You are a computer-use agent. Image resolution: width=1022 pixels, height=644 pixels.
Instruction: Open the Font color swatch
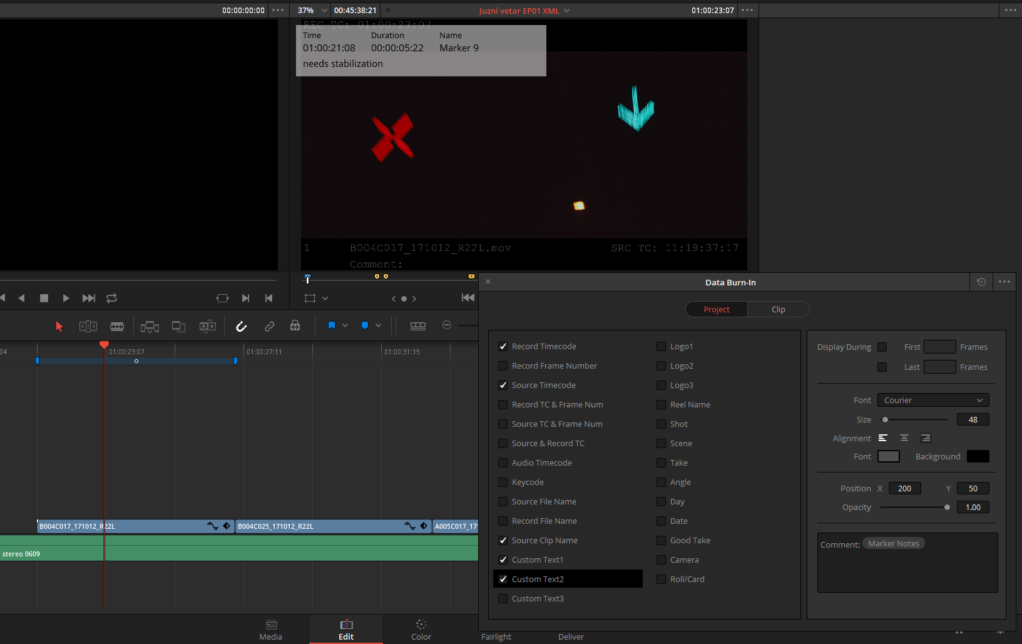click(889, 457)
